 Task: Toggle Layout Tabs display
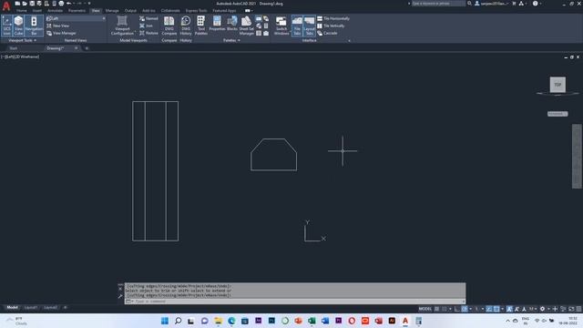click(309, 26)
